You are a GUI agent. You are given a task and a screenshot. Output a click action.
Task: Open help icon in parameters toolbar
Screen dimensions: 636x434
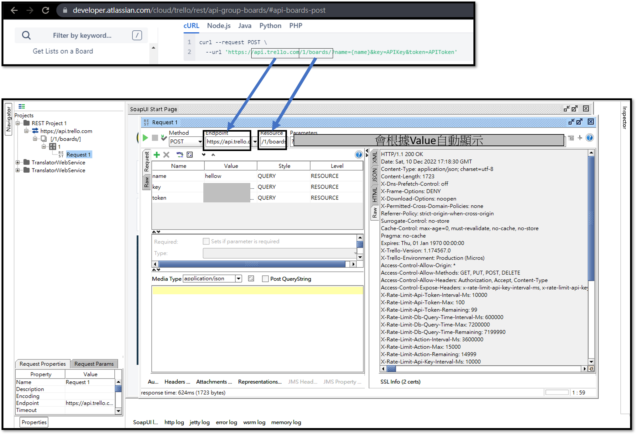[358, 154]
